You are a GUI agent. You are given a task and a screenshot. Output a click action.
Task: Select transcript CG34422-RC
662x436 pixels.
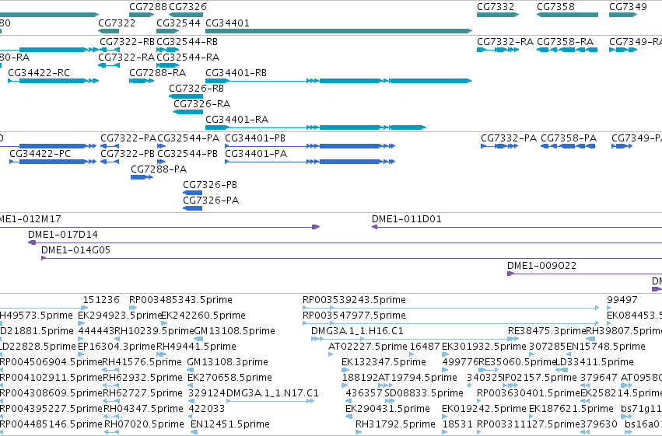click(53, 81)
